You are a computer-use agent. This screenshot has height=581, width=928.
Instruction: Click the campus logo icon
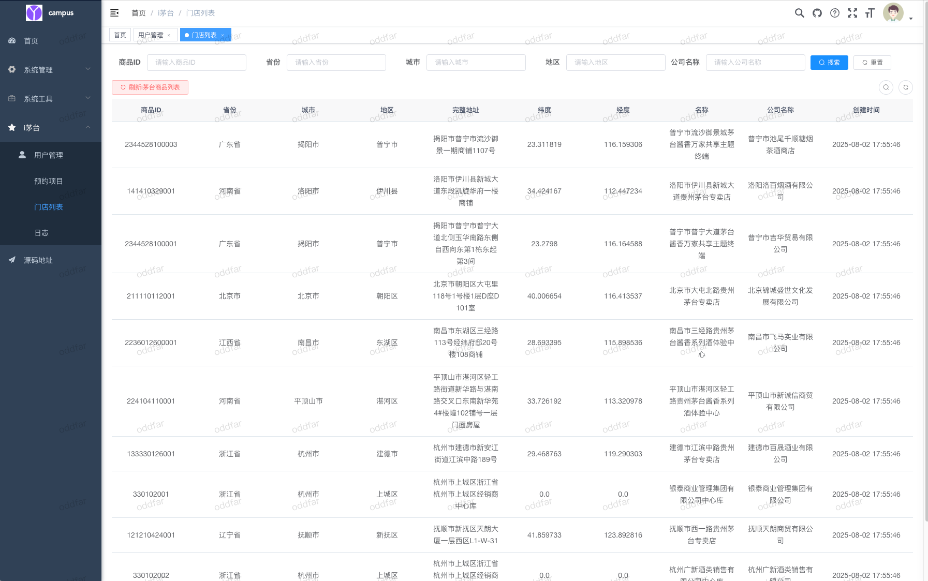pyautogui.click(x=34, y=13)
